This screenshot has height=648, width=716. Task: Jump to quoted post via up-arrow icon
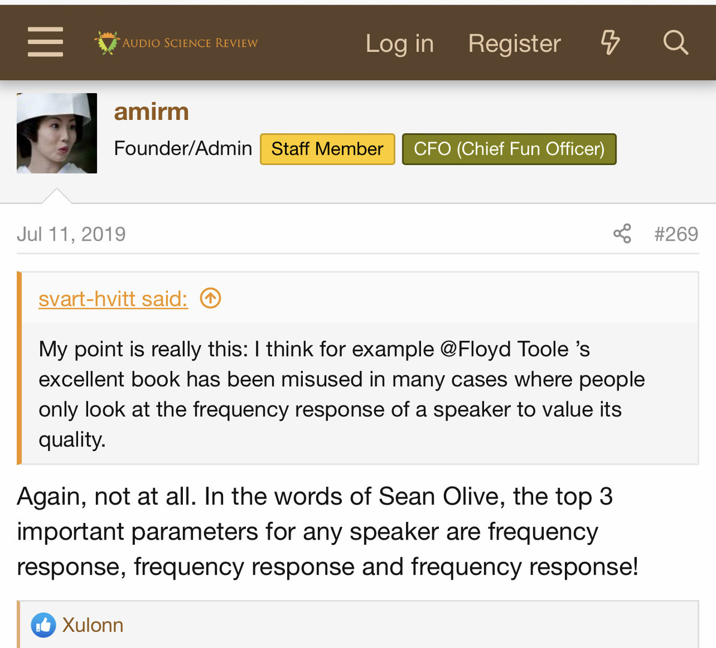pyautogui.click(x=210, y=298)
